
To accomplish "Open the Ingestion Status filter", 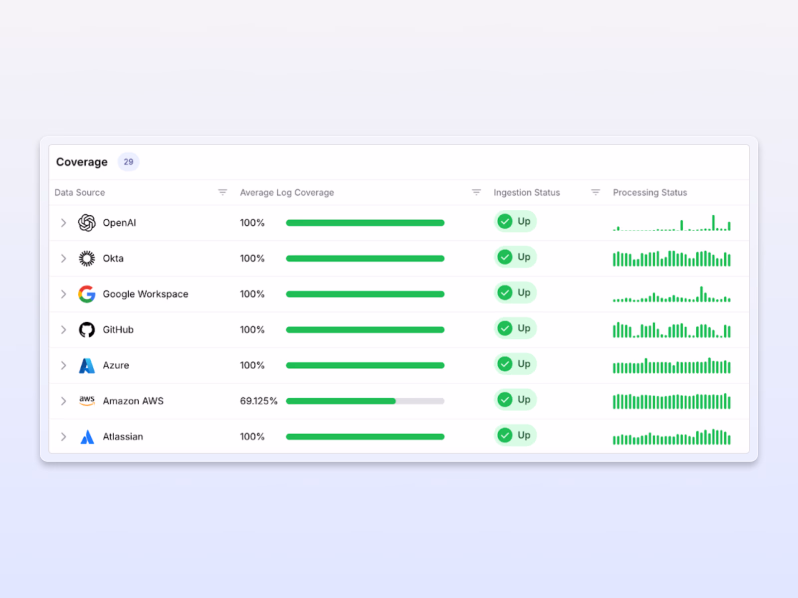I will (596, 192).
